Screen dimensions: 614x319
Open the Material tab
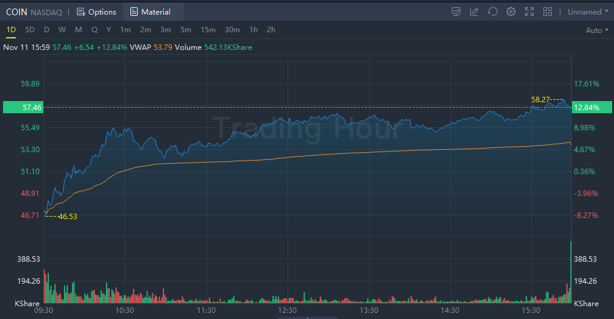(x=150, y=12)
